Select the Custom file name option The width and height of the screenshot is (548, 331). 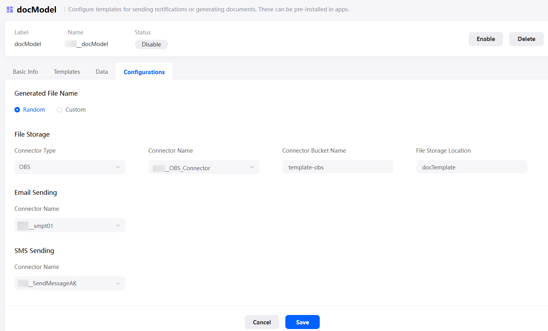pyautogui.click(x=71, y=110)
